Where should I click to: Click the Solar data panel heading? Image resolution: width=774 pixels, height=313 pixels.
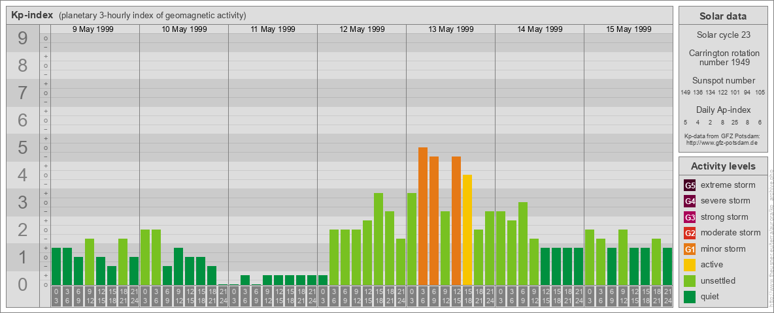click(722, 16)
